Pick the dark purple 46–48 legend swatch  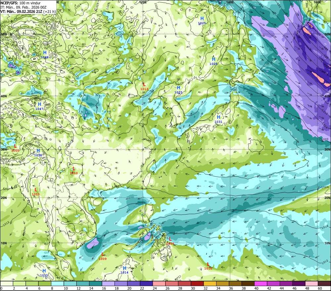pos(299,283)
